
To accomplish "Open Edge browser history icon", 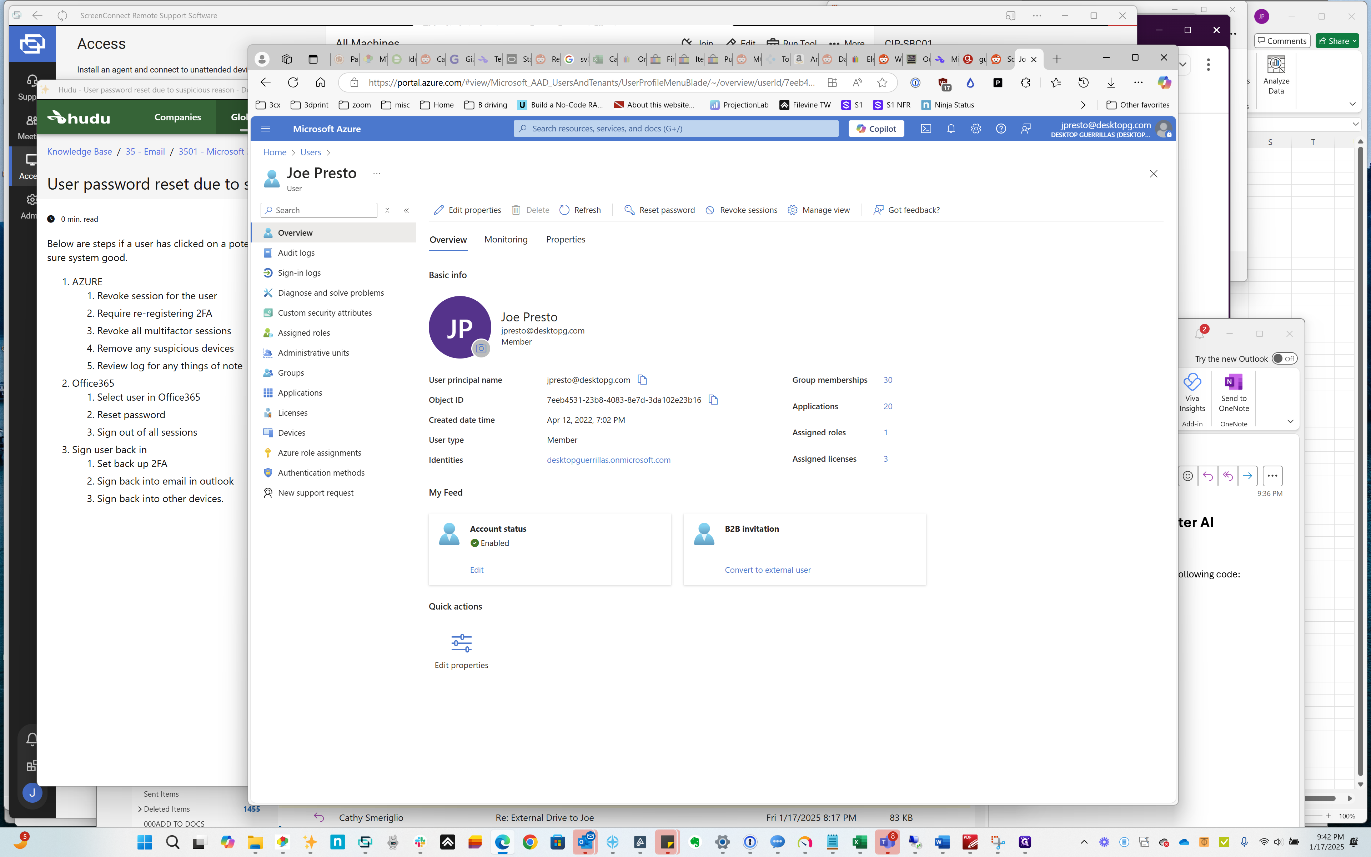I will click(x=1083, y=83).
